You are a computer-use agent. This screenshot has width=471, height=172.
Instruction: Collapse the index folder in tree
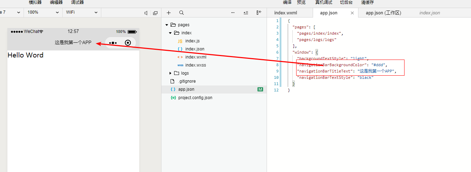pyautogui.click(x=171, y=33)
